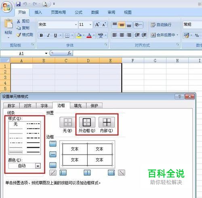
Task: Choose 内部 inside border preset
Action: click(107, 122)
